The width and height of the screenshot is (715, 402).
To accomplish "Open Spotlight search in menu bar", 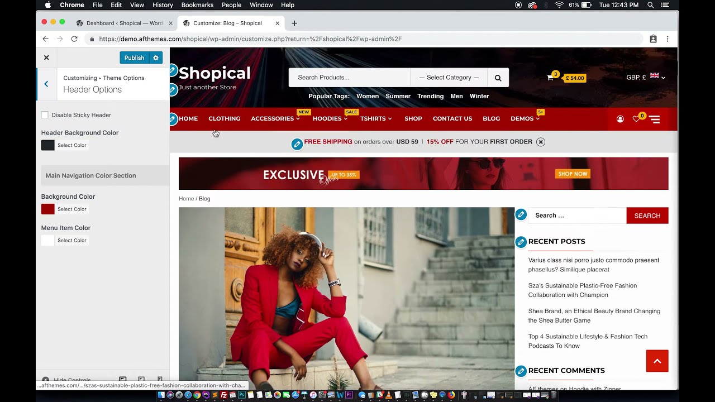I will point(651,5).
